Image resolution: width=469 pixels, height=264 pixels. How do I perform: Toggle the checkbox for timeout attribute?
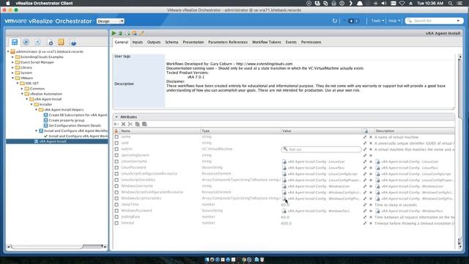pyautogui.click(x=117, y=223)
